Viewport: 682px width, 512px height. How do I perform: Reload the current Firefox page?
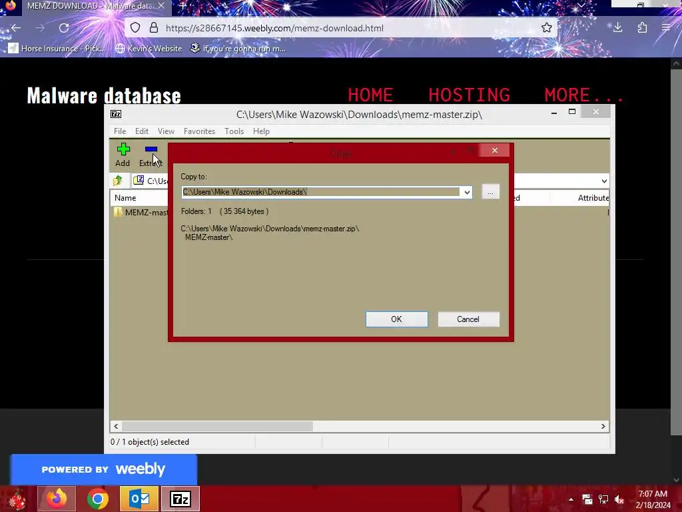coord(64,28)
